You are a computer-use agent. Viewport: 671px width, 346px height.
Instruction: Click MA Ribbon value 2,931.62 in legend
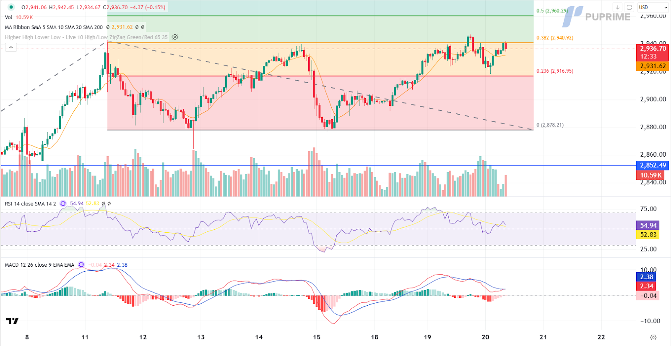click(122, 27)
